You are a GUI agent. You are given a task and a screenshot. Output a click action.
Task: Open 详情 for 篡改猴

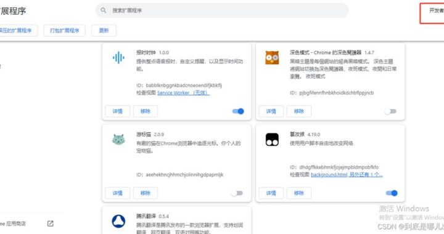tap(271, 193)
